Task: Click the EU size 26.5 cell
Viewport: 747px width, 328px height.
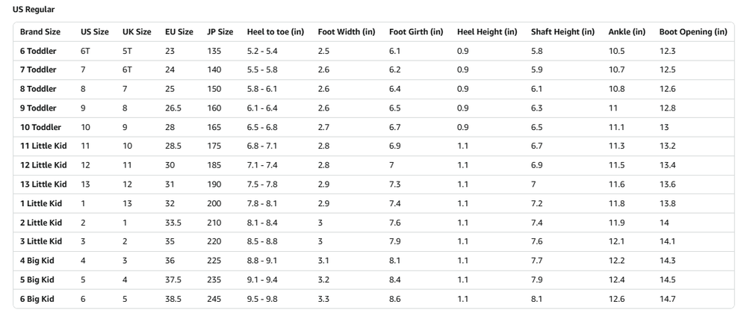Action: click(x=174, y=108)
